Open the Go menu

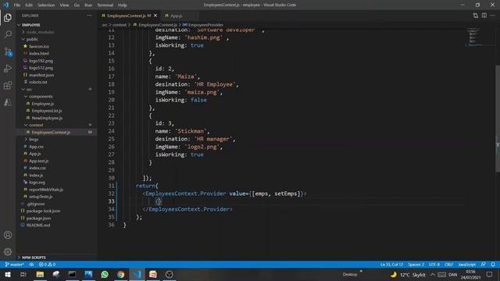coord(77,5)
